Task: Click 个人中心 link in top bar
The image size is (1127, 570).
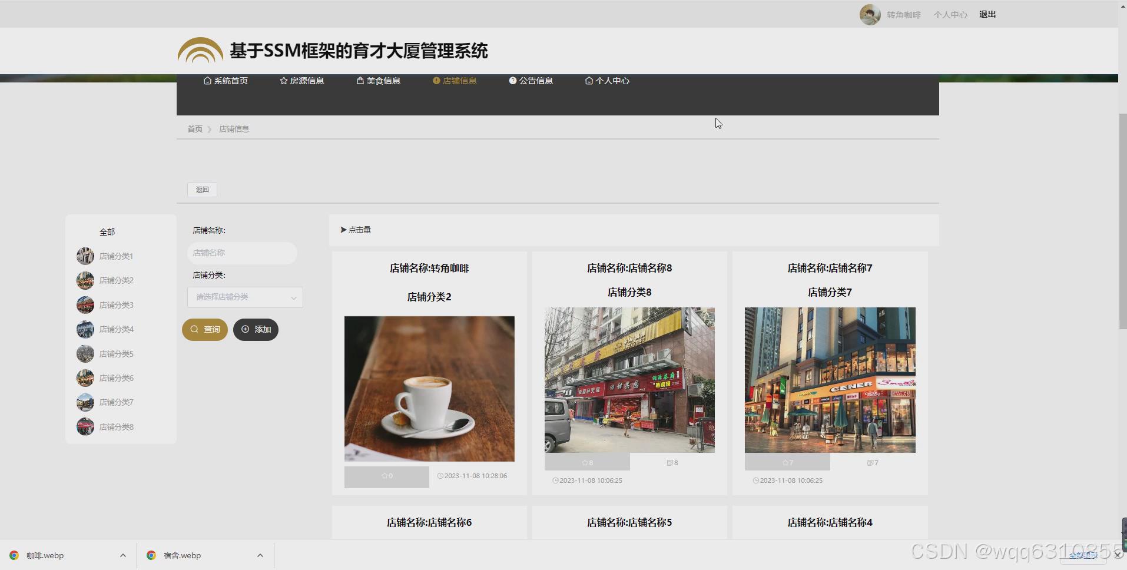Action: [x=950, y=15]
